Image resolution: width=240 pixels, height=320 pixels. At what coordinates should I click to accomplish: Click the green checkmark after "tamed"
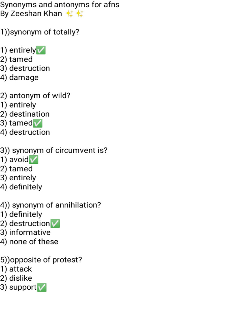pyautogui.click(x=37, y=123)
